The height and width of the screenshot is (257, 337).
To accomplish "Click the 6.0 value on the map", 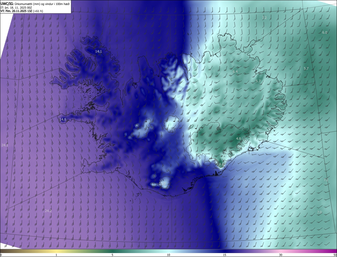I will (325, 32).
